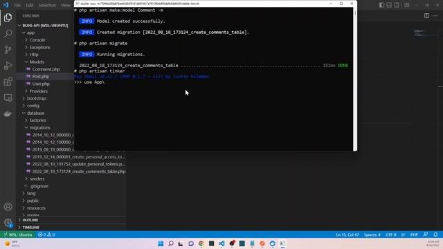
Task: Click the errors and warnings count indicator
Action: pos(46,234)
